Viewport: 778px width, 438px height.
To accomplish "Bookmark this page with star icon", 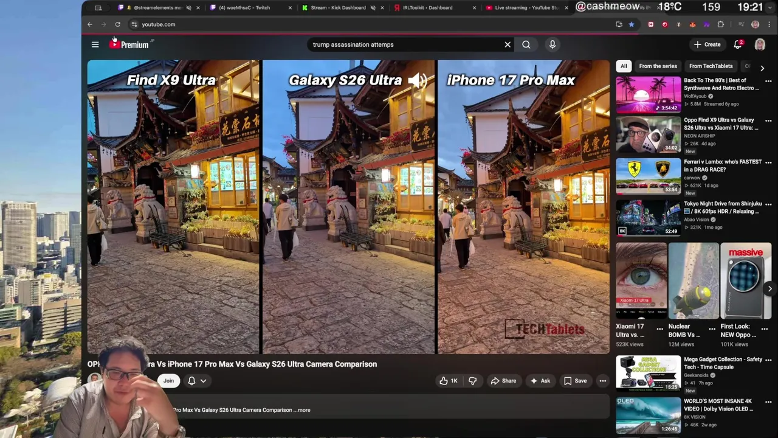I will [632, 24].
